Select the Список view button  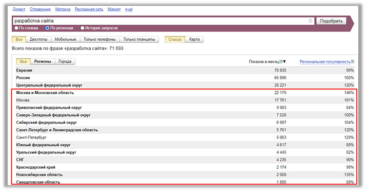coord(175,39)
